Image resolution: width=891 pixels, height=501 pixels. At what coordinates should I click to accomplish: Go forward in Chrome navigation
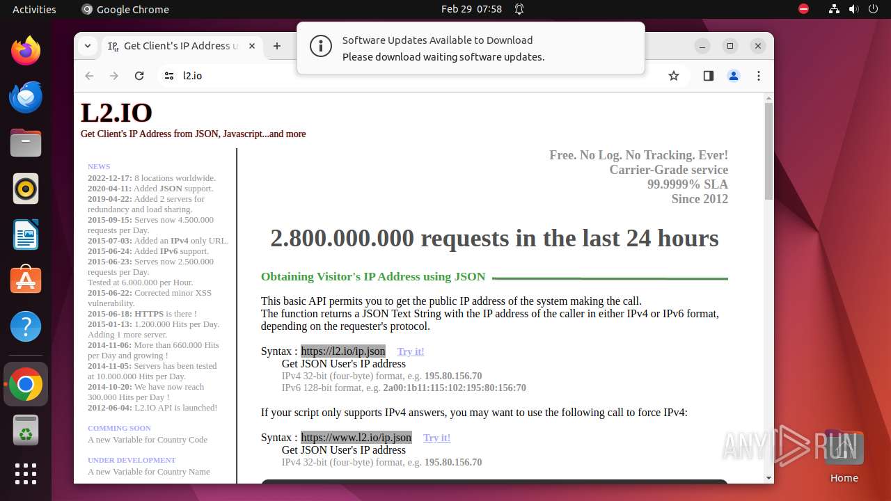(x=114, y=76)
